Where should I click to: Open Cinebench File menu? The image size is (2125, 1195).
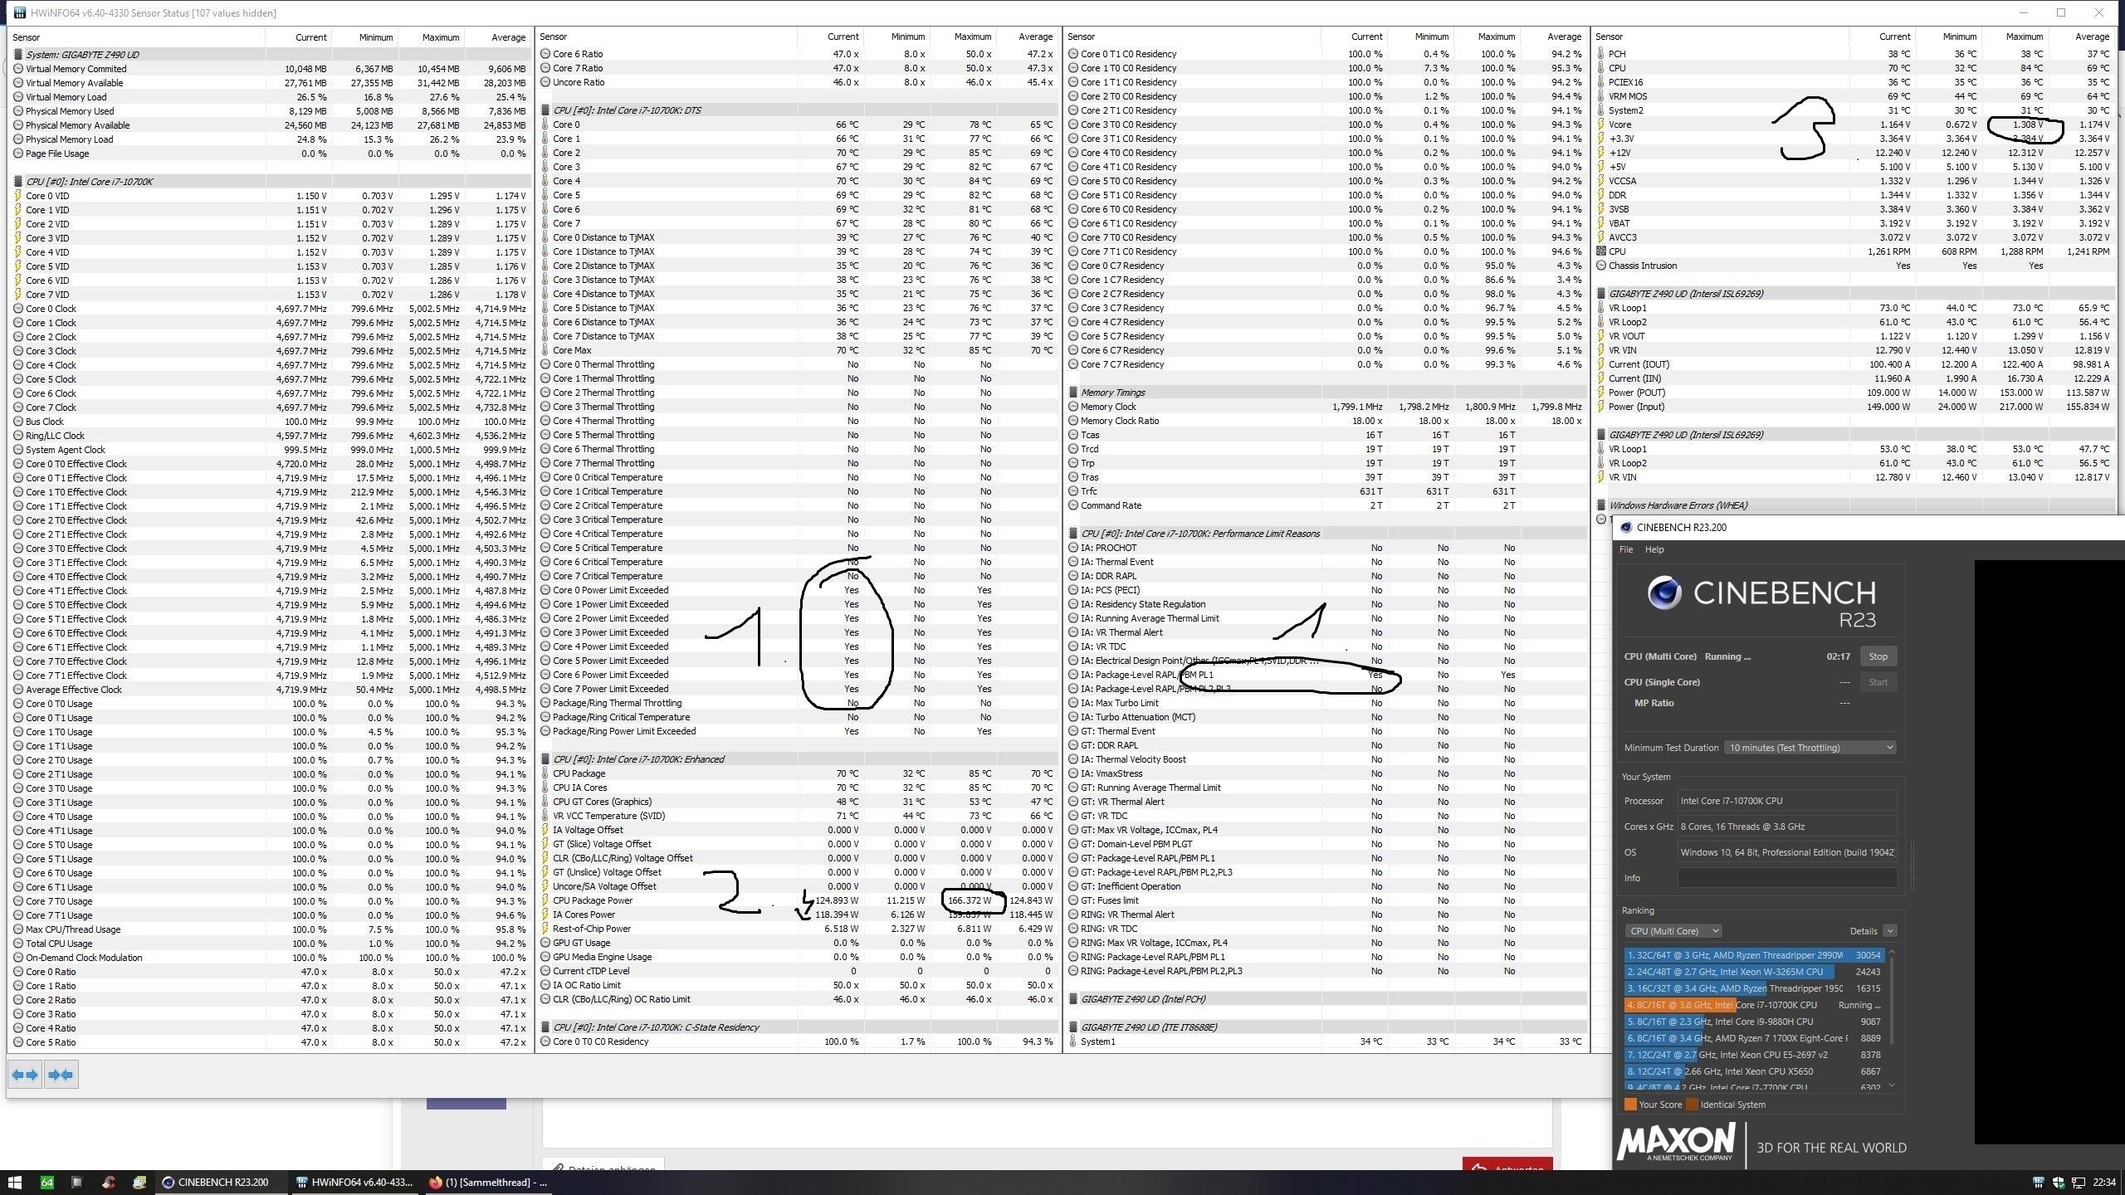coord(1626,549)
